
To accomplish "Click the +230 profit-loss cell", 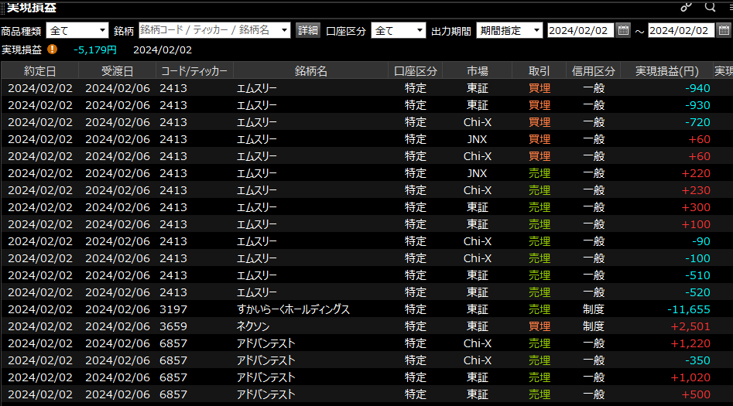I will pos(696,190).
